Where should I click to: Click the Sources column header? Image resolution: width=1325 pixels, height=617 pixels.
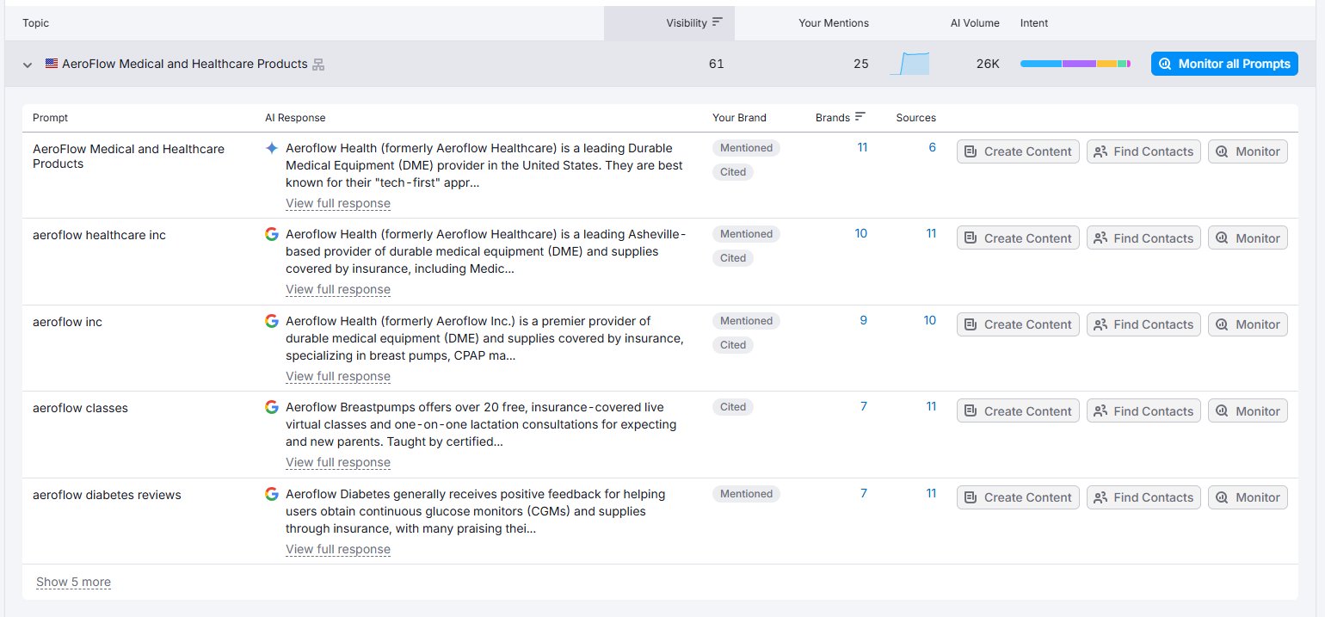click(915, 118)
